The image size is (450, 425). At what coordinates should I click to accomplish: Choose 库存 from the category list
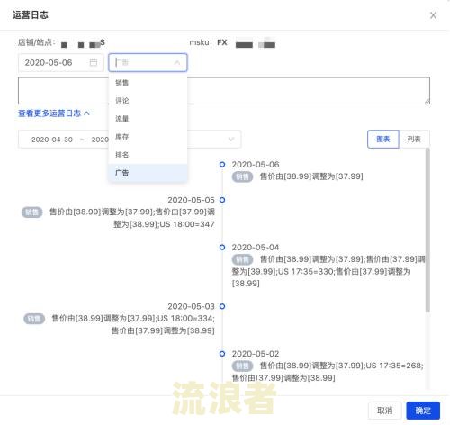[x=148, y=137]
